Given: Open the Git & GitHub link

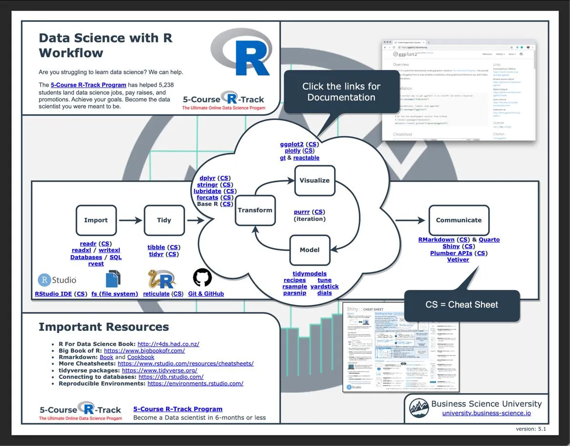Looking at the screenshot, I should pyautogui.click(x=206, y=294).
